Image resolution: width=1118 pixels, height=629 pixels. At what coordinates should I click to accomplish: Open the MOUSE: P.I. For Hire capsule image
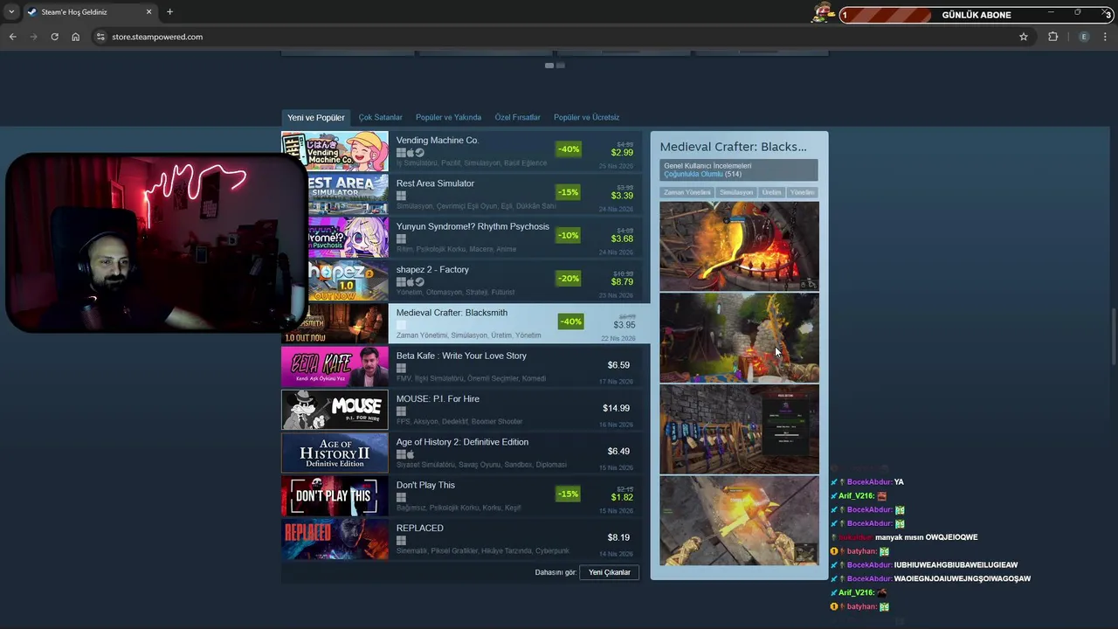click(x=335, y=410)
